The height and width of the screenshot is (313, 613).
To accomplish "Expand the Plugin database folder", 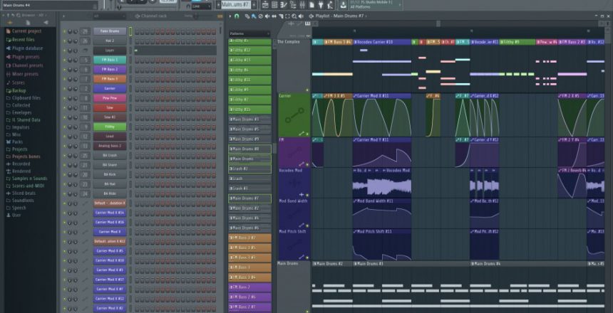I will (x=25, y=48).
